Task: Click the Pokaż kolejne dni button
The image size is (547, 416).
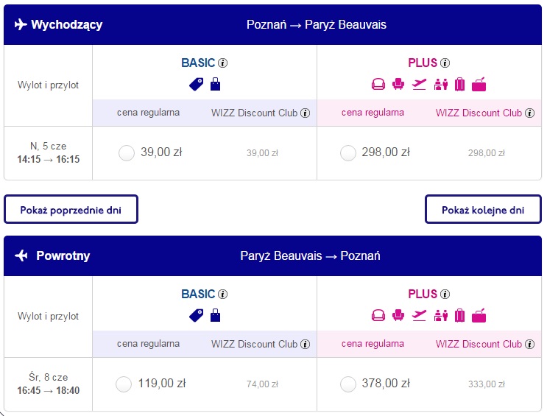Action: 483,210
